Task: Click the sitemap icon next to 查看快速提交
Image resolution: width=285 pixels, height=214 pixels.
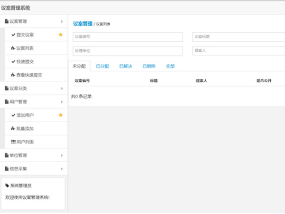Action: click(13, 75)
